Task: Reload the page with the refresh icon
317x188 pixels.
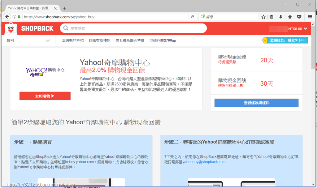Action: coord(192,17)
